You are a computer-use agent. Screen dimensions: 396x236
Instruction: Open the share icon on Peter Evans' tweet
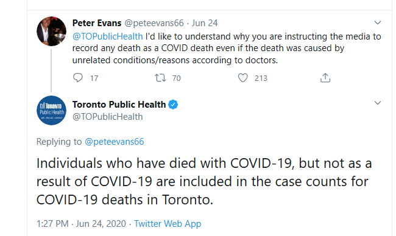(x=325, y=78)
